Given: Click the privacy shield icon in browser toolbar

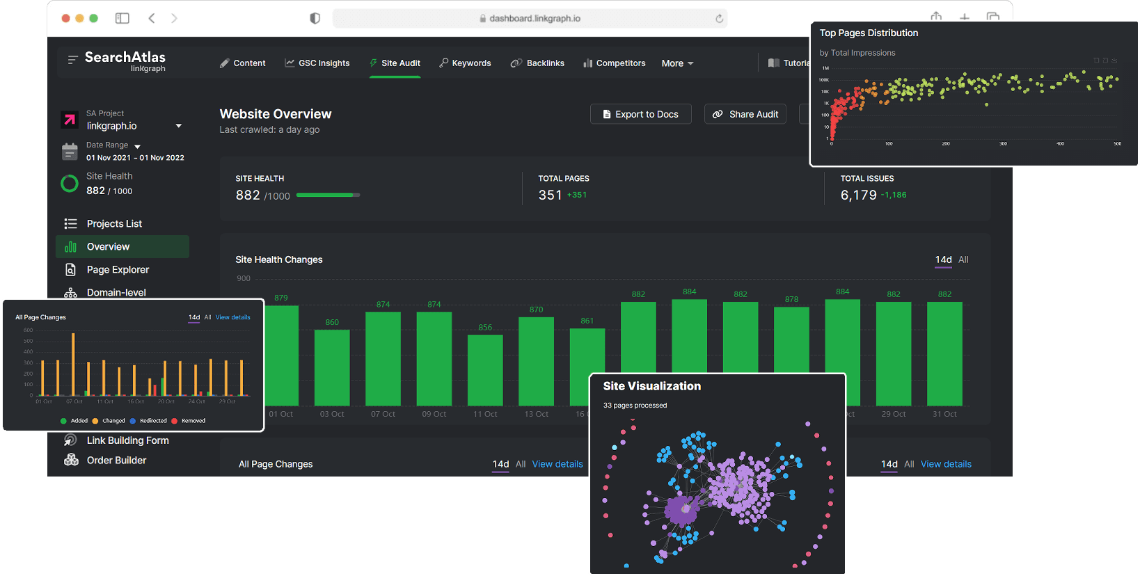Looking at the screenshot, I should (x=315, y=18).
